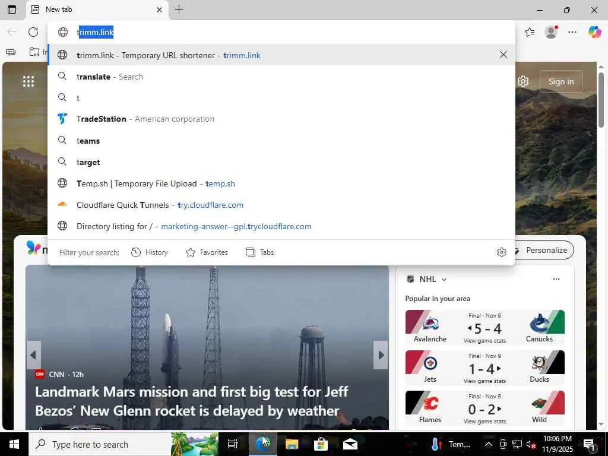Open the Landmark Mars mission headline

point(192,401)
